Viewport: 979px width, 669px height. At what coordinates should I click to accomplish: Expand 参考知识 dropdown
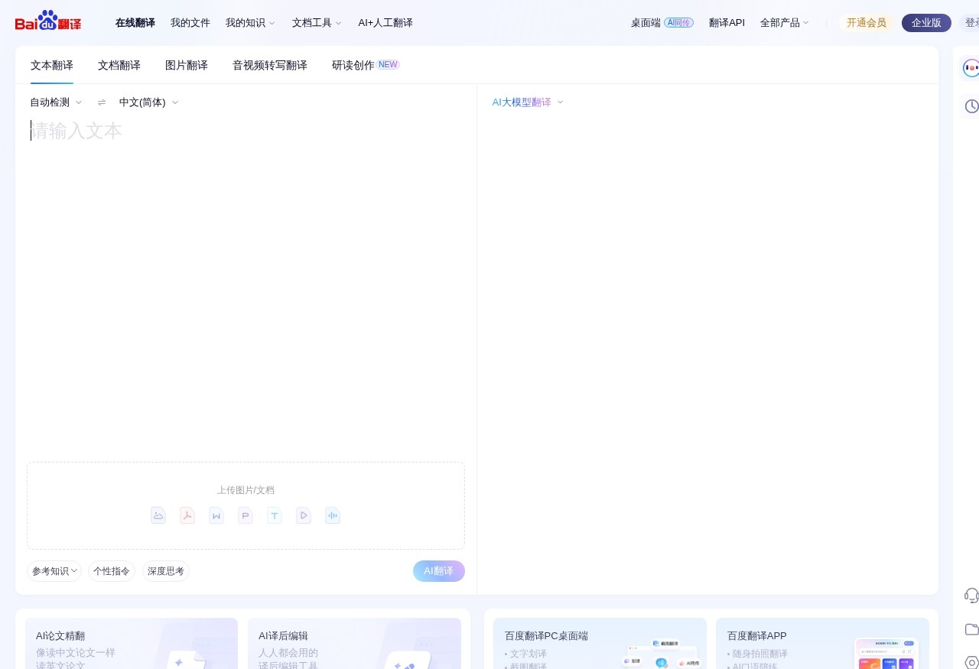click(54, 571)
